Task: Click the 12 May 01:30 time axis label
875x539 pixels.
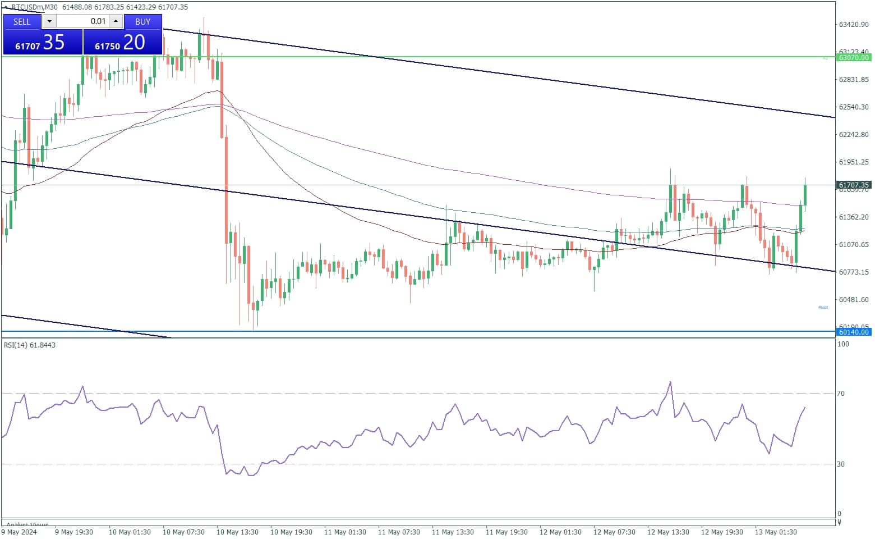Action: click(x=560, y=532)
